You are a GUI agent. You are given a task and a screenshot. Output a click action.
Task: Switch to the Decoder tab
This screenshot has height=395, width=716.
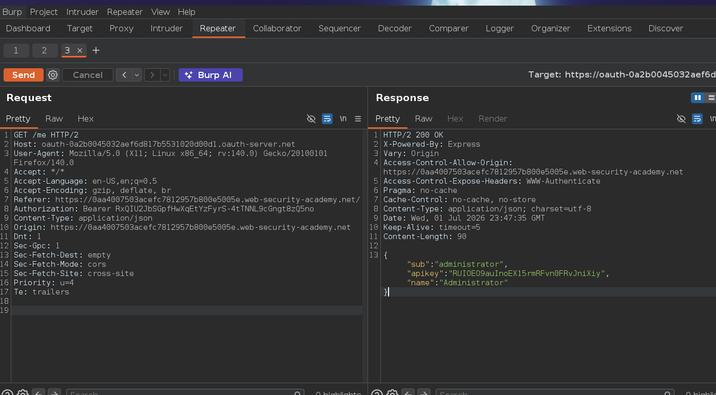[x=395, y=28]
